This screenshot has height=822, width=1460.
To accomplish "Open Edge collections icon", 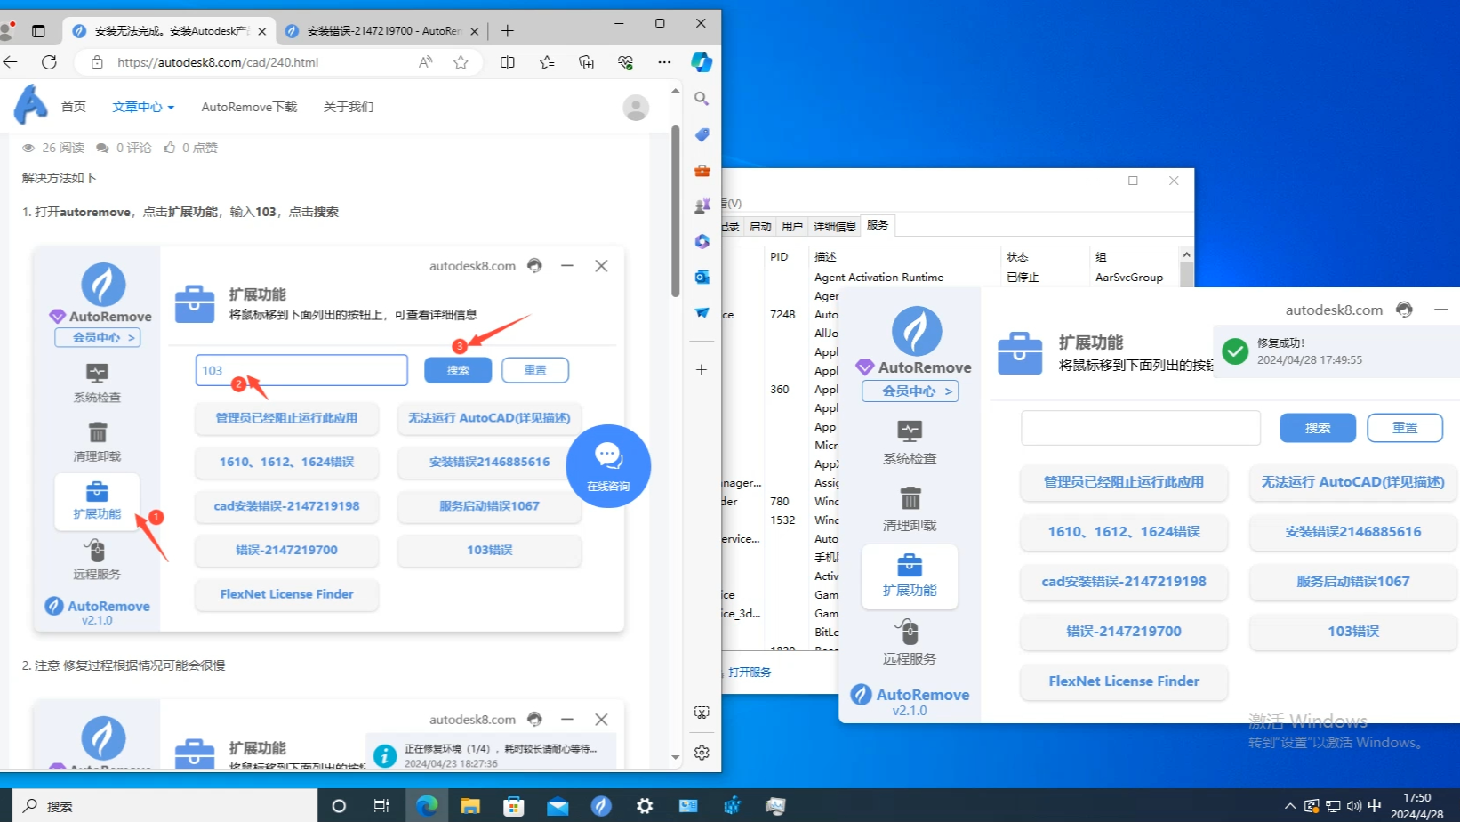I will pyautogui.click(x=586, y=62).
